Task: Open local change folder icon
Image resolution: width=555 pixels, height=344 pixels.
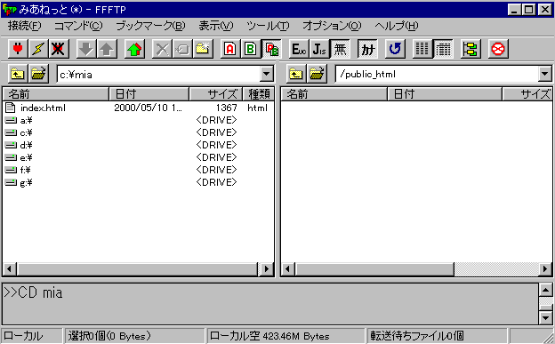Action: click(38, 74)
